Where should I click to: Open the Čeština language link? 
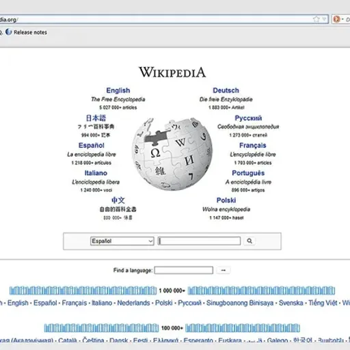point(93,340)
